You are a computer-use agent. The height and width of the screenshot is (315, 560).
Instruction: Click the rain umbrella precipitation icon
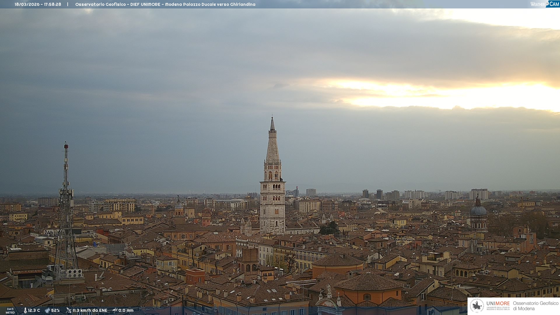(115, 310)
